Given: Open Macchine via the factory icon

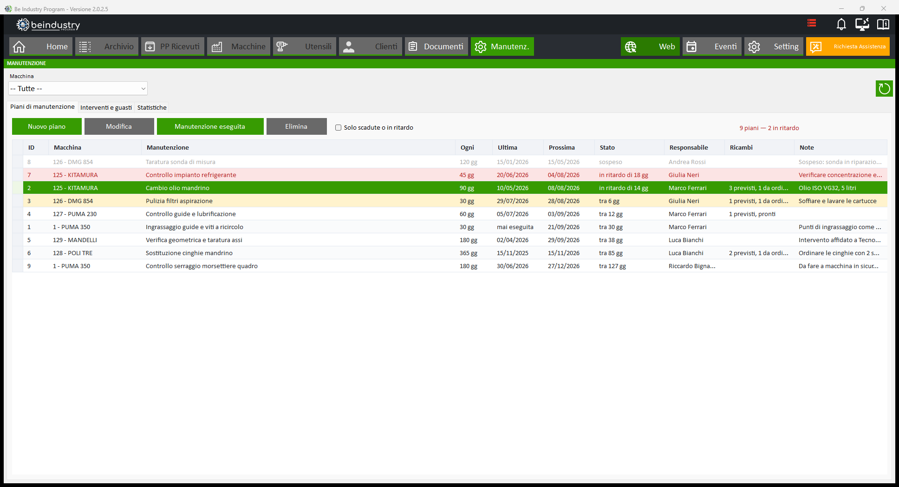Looking at the screenshot, I should pyautogui.click(x=217, y=46).
